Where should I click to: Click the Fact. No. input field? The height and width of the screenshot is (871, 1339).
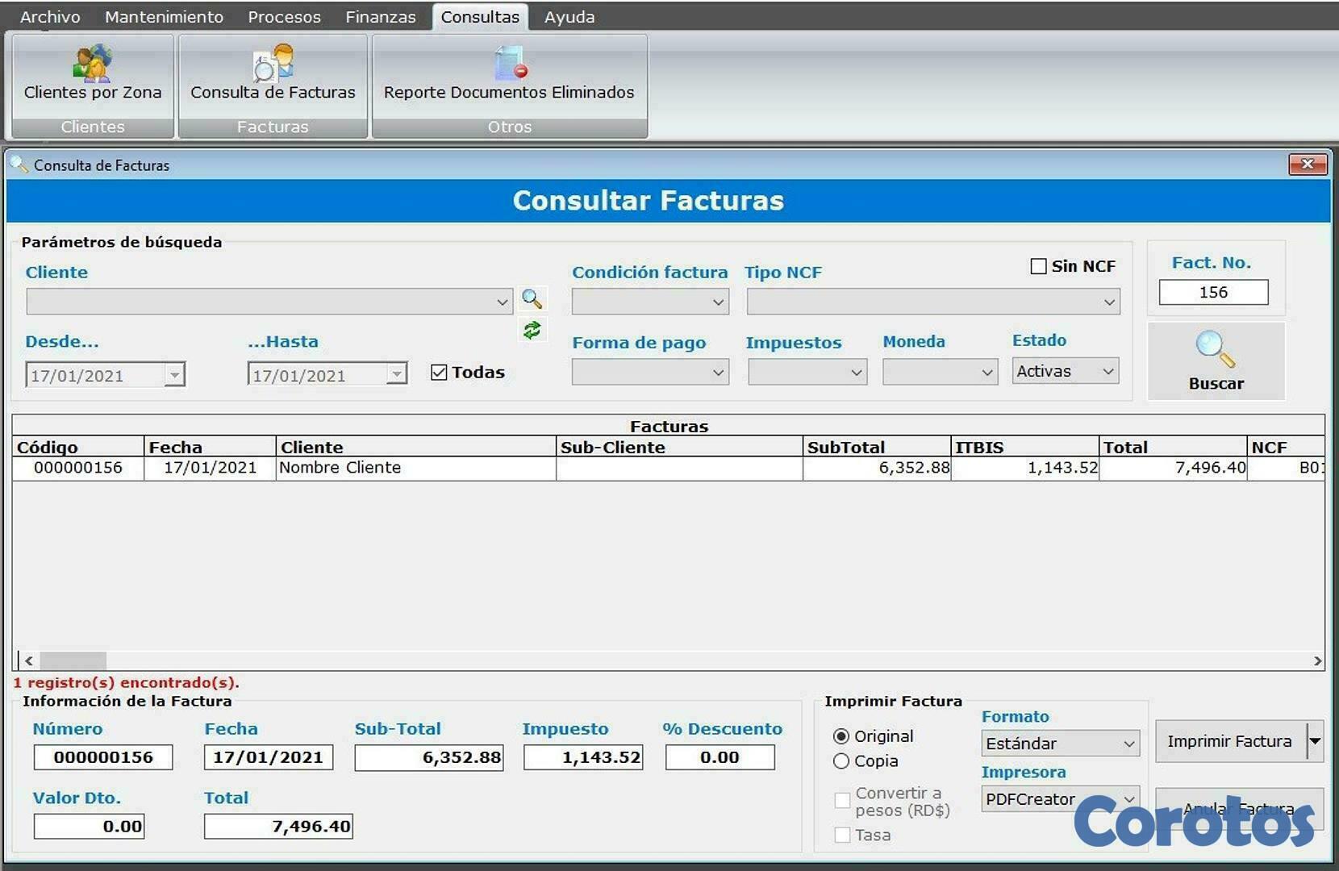[1213, 292]
